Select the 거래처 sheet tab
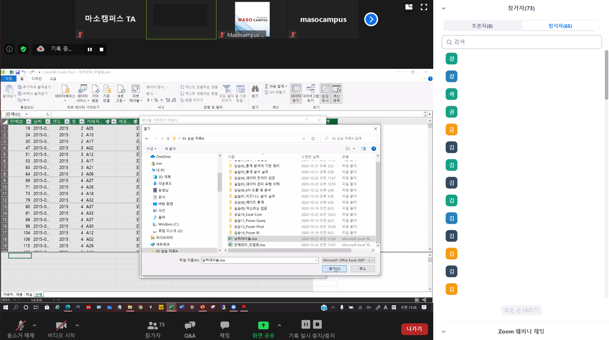The height and width of the screenshot is (340, 609). (x=8, y=294)
